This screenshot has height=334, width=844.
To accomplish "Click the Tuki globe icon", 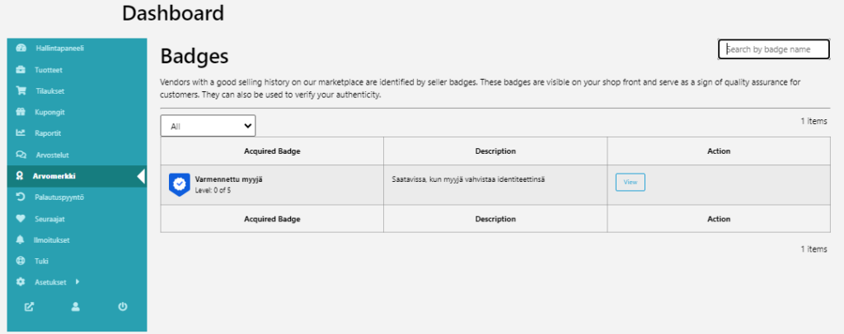I will (x=21, y=261).
